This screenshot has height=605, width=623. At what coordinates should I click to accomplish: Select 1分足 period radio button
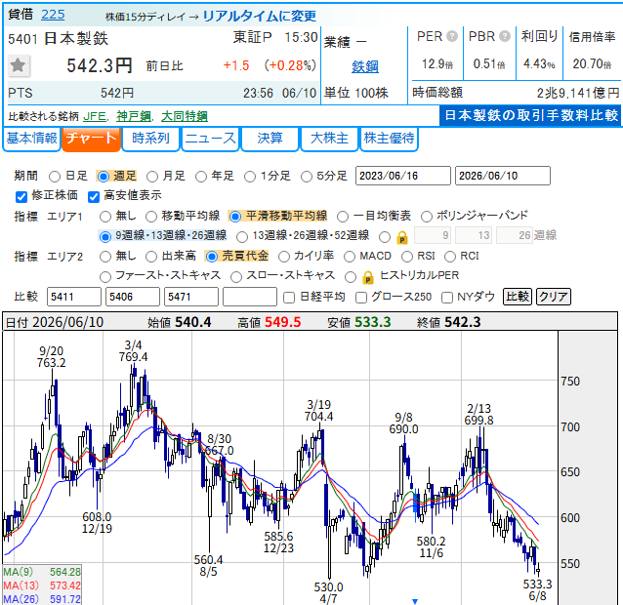coord(250,177)
